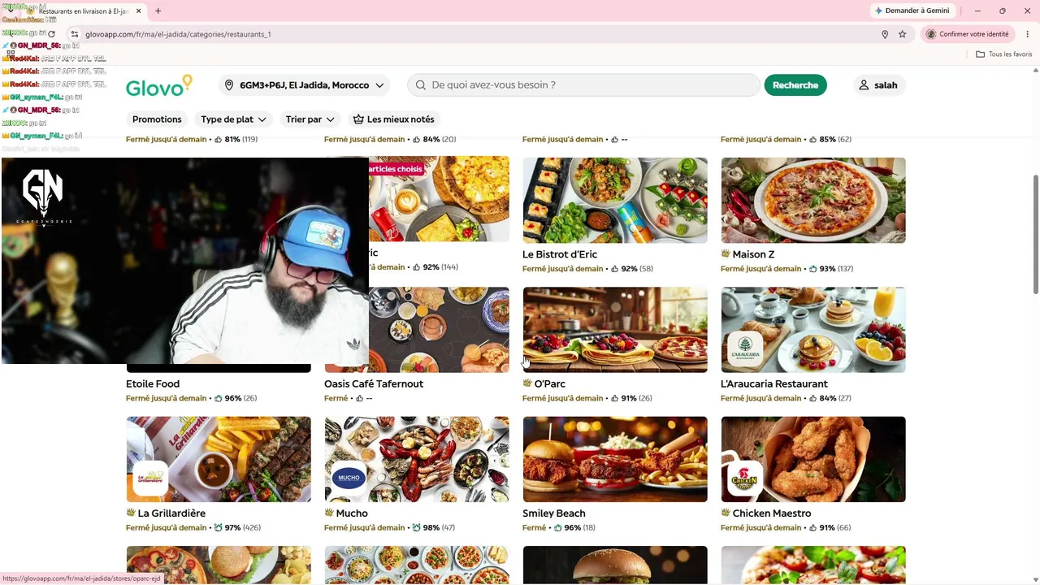Image resolution: width=1040 pixels, height=585 pixels.
Task: Click the Etoile Food restaurant name
Action: [x=153, y=383]
